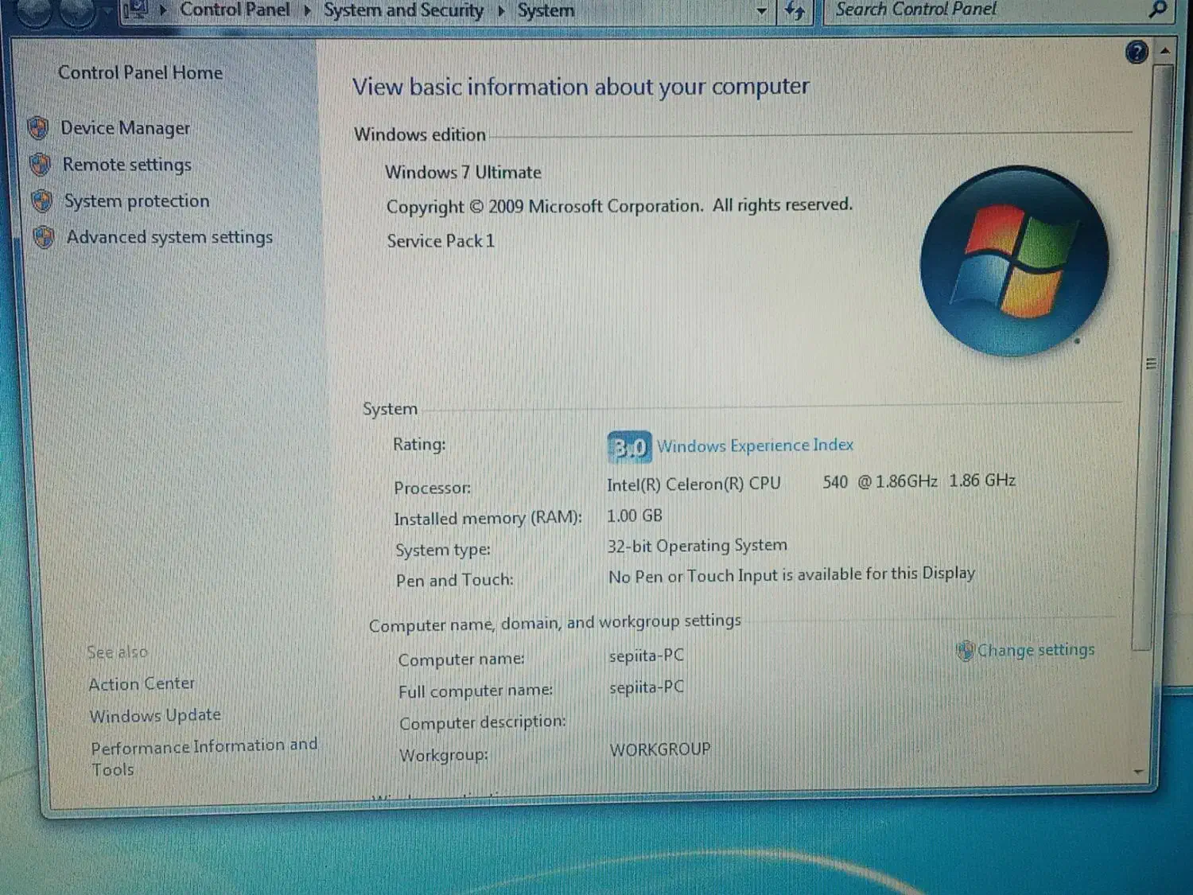1193x895 pixels.
Task: Click the shield icon next to Change settings
Action: coord(965,651)
